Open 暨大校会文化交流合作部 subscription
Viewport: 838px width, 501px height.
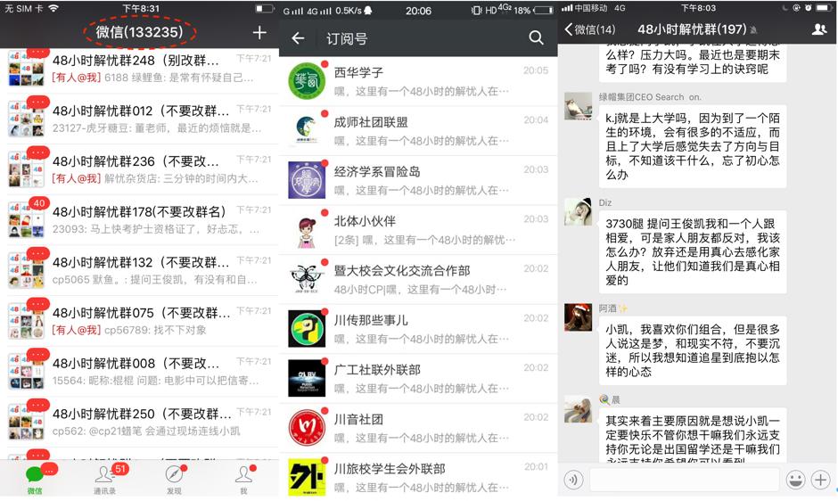click(x=418, y=280)
